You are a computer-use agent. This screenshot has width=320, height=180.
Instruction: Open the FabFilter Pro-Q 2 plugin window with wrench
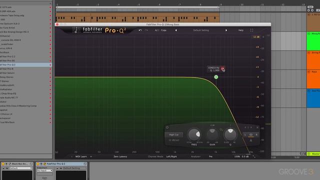tap(44, 163)
